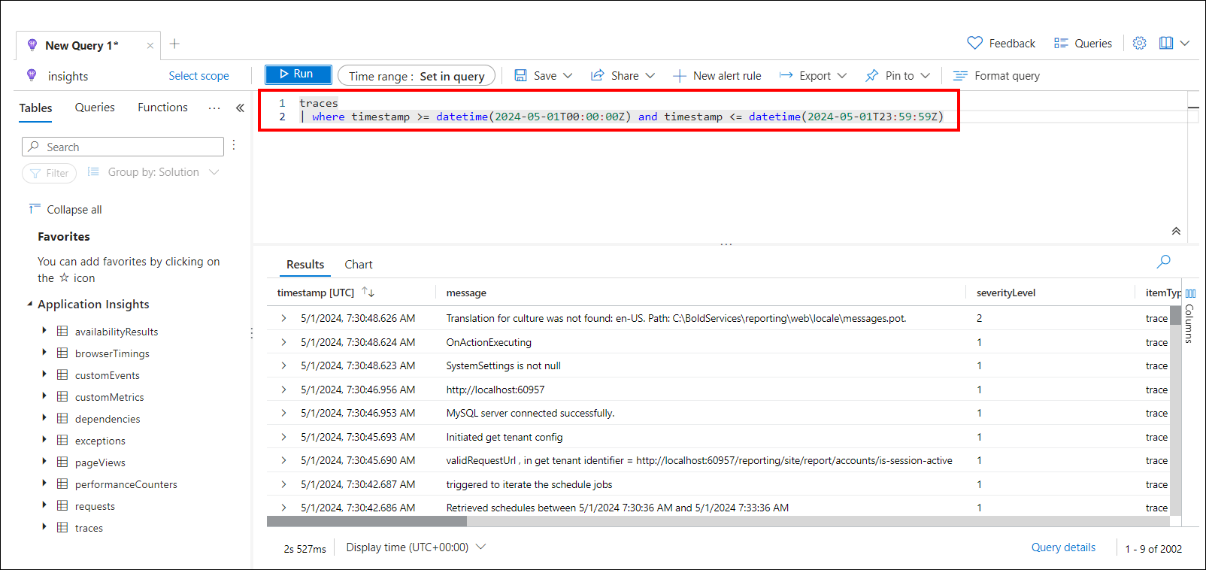Expand the customEvents table
The image size is (1206, 570).
[x=44, y=374]
